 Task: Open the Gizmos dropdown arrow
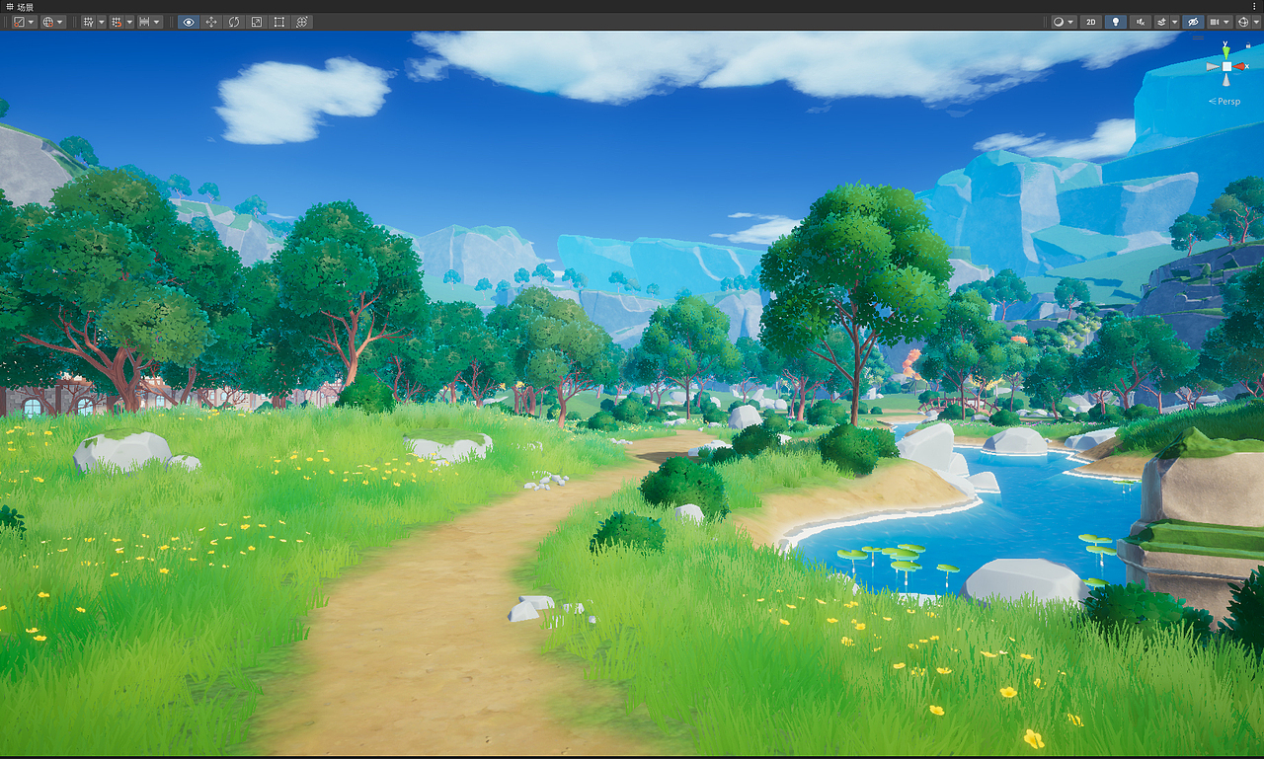point(1256,22)
